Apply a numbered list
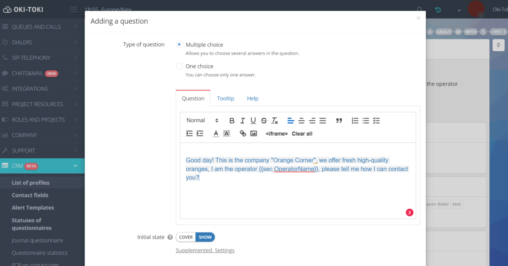This screenshot has height=266, width=508. [354, 120]
